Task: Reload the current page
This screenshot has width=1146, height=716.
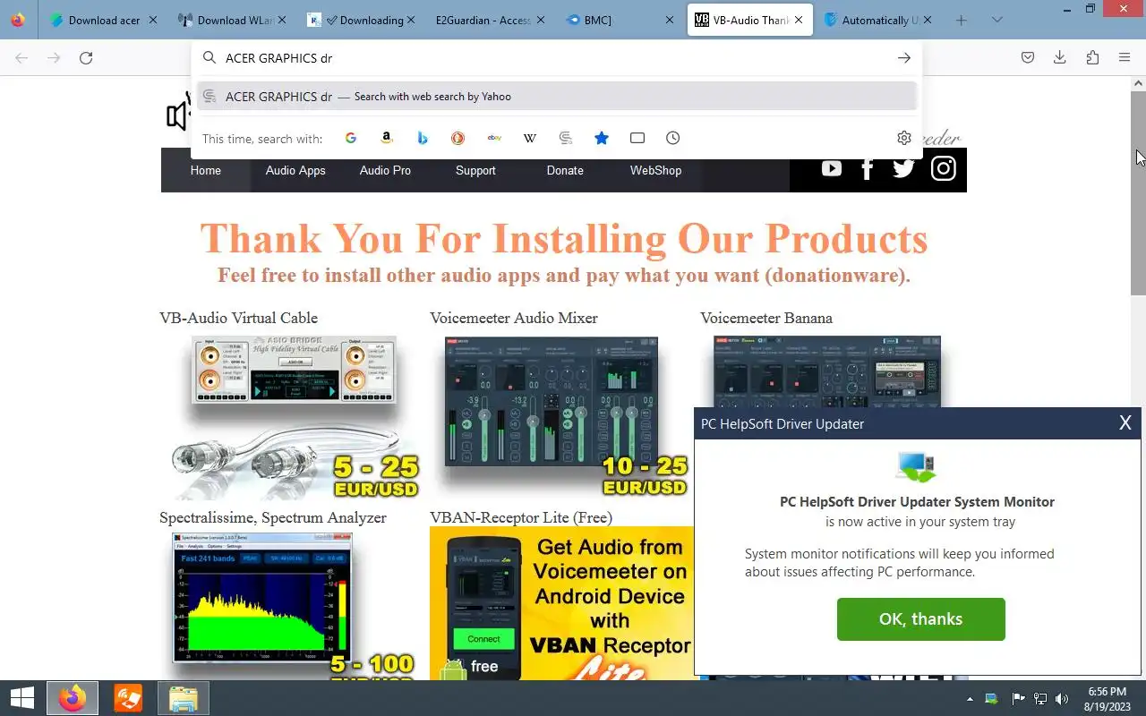Action: pos(86,58)
